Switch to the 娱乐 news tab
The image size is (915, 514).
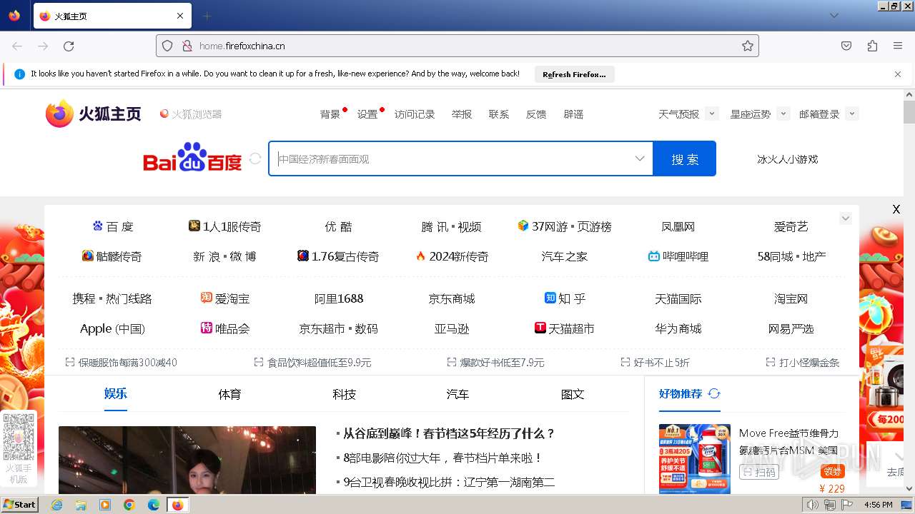[x=115, y=393]
